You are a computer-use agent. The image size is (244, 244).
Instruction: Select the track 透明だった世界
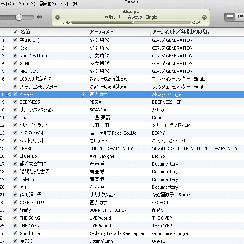pos(35,172)
